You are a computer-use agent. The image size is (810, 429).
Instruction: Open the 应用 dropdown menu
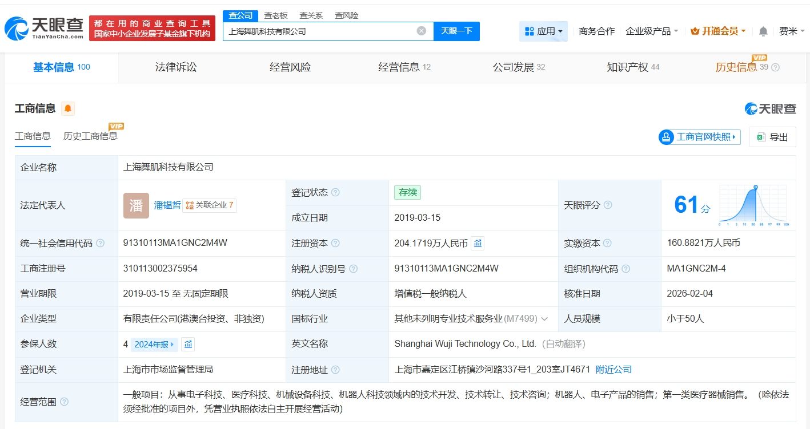543,31
